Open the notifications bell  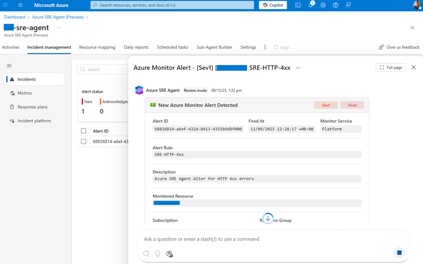coord(311,5)
